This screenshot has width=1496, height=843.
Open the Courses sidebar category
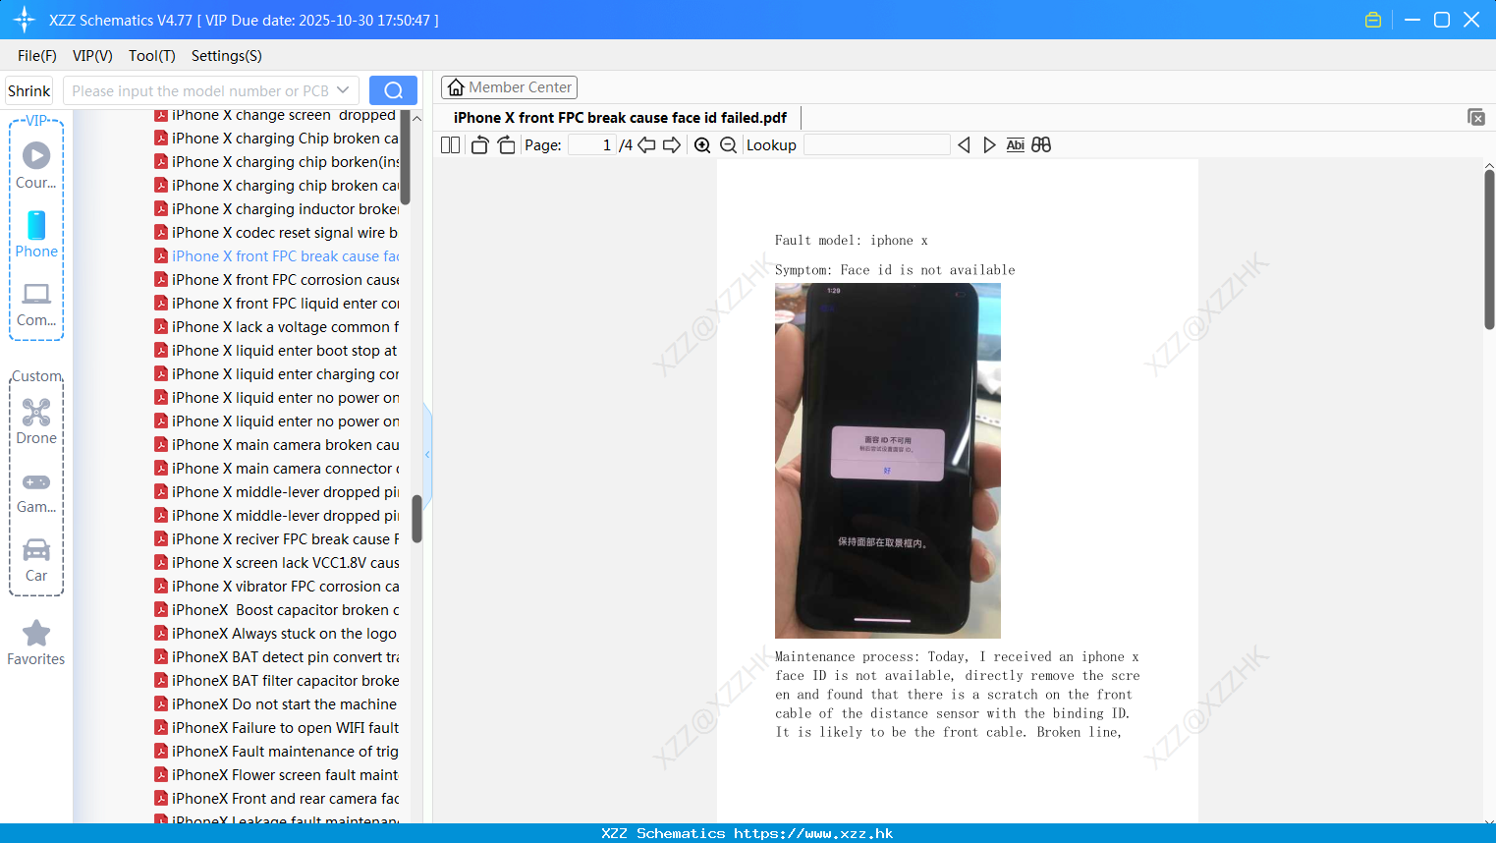pyautogui.click(x=36, y=166)
